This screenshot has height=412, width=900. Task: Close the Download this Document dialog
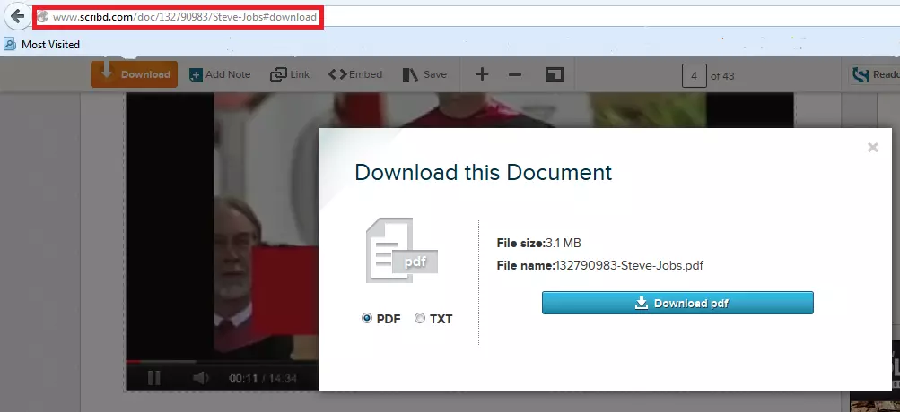point(873,148)
